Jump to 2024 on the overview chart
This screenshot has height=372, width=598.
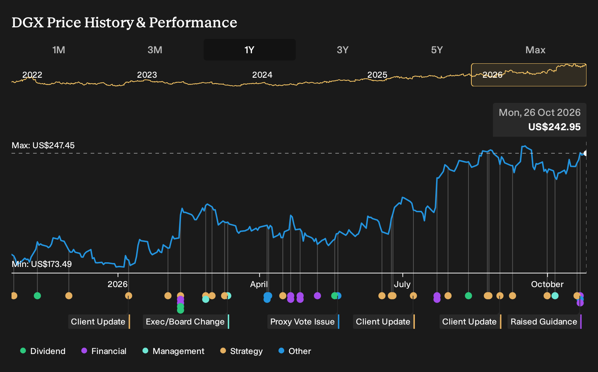(x=262, y=75)
